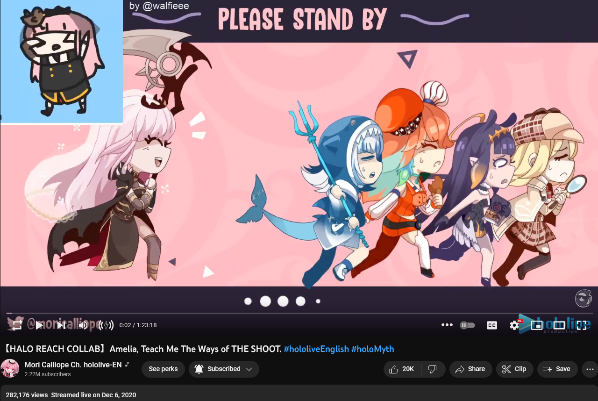This screenshot has height=401, width=598.
Task: Click the See perks button
Action: pyautogui.click(x=163, y=369)
